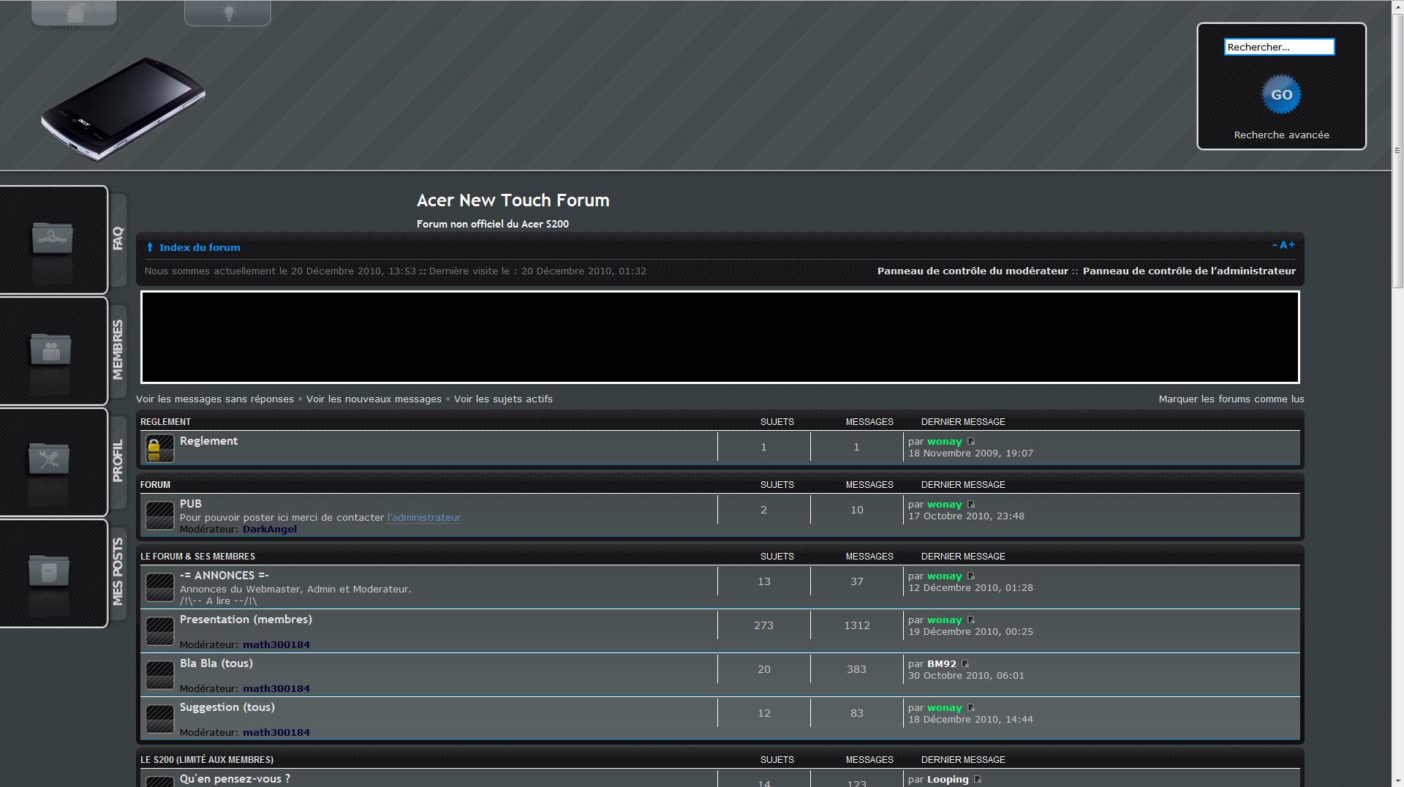The width and height of the screenshot is (1404, 787).
Task: Open math300184 moderator link under Bla Bla
Action: pos(276,689)
